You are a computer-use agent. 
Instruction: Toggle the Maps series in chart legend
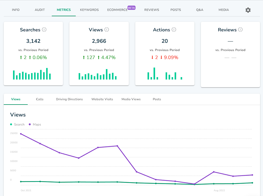(35, 124)
